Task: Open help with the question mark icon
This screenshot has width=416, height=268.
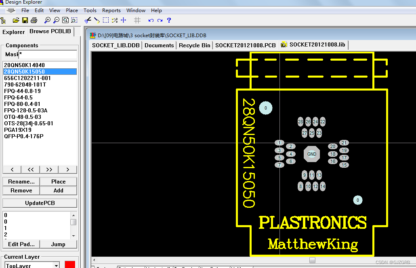Action: (169, 20)
